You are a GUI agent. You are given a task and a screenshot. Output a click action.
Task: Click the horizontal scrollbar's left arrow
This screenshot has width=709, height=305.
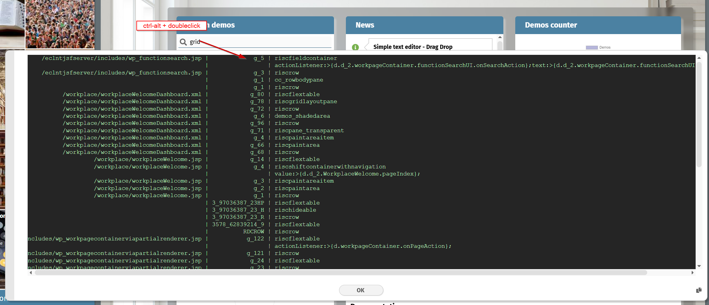pyautogui.click(x=31, y=273)
